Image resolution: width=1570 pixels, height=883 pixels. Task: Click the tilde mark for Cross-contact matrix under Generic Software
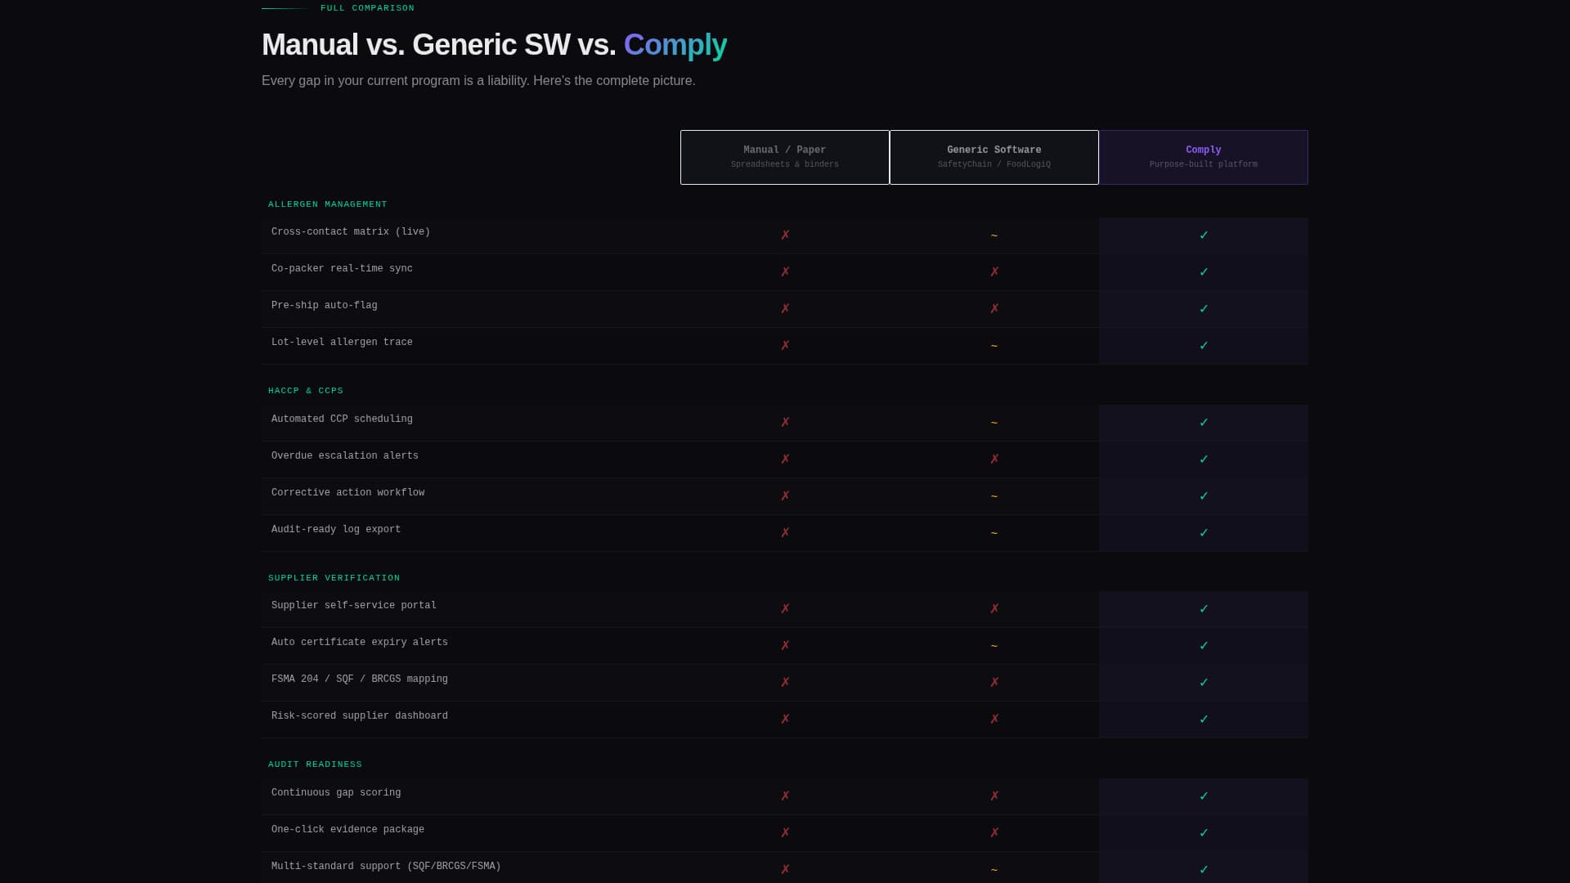[x=994, y=235]
